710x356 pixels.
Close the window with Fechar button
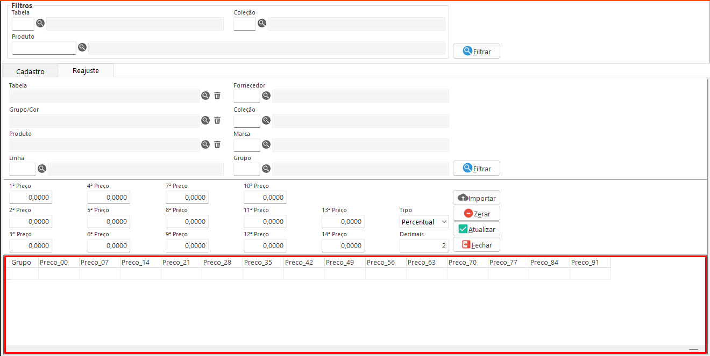tap(476, 244)
